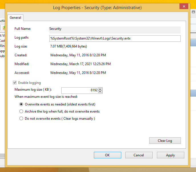This screenshot has width=196, height=172.
Task: Dismiss the dialog using Cancel
Action: pyautogui.click(x=139, y=155)
